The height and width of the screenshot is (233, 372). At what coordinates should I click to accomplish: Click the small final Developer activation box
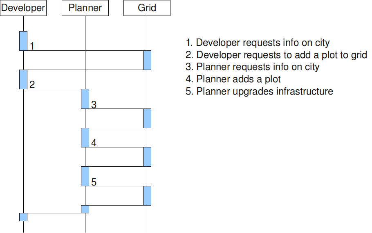coord(23,217)
